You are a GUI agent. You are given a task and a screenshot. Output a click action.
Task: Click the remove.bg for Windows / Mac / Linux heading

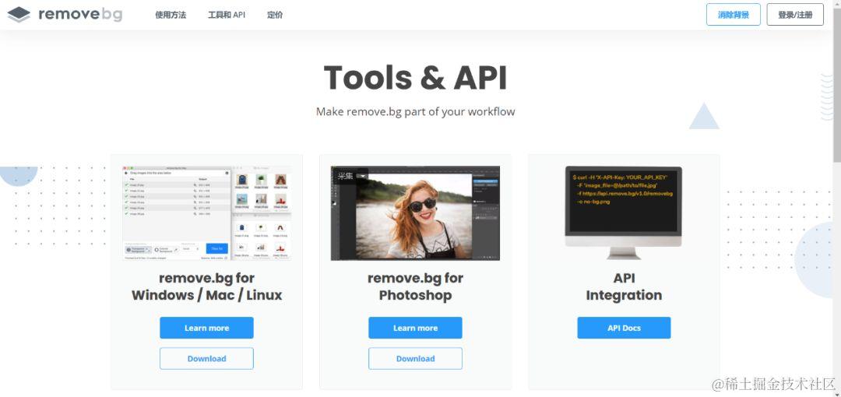pos(206,286)
